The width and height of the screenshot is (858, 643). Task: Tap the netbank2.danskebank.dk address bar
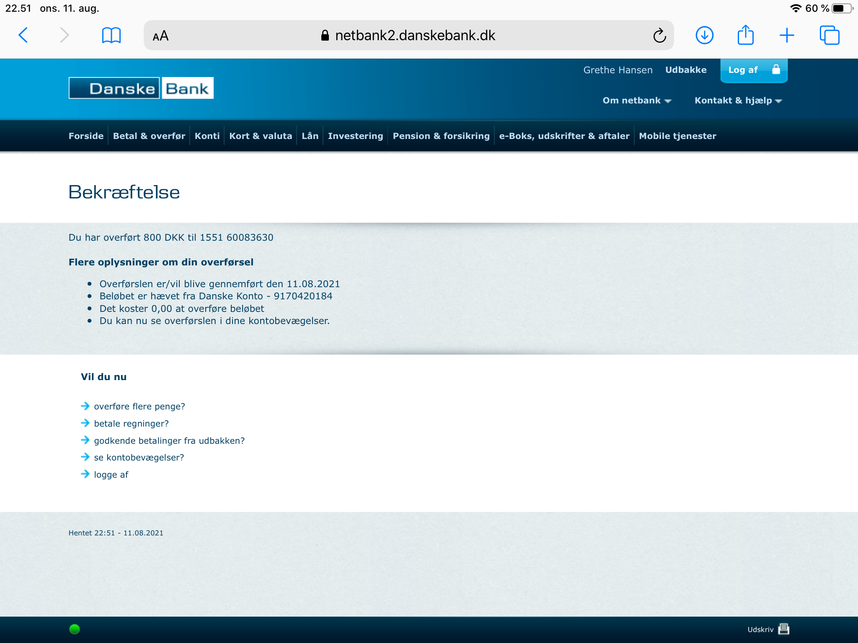(x=408, y=35)
